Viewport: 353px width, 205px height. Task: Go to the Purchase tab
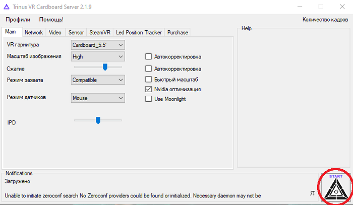click(178, 33)
